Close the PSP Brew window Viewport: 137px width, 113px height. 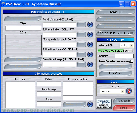click(133, 4)
